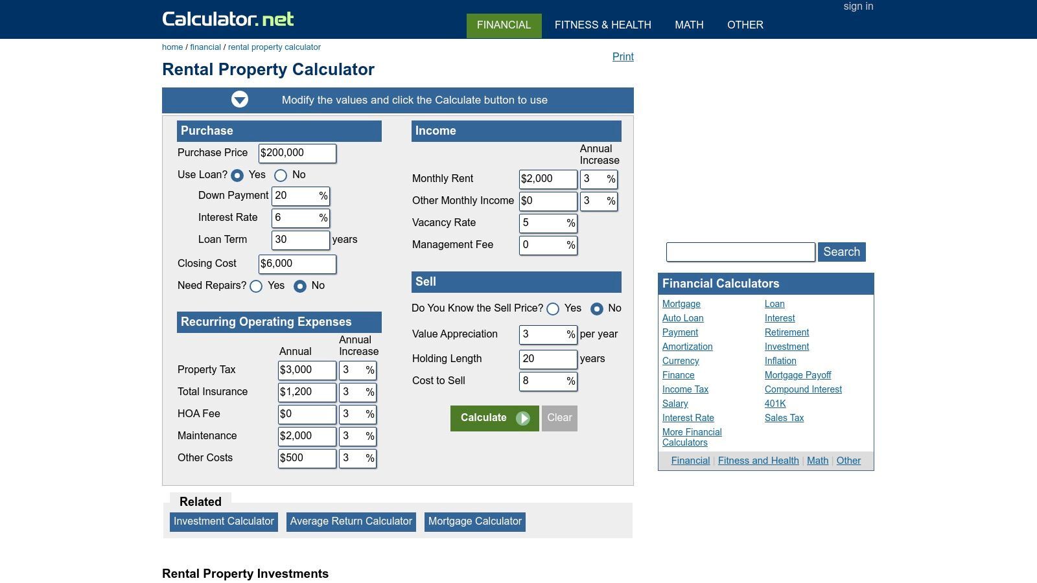The width and height of the screenshot is (1037, 583).
Task: Navigate to the 'financial' breadcrumb link
Action: [x=205, y=47]
